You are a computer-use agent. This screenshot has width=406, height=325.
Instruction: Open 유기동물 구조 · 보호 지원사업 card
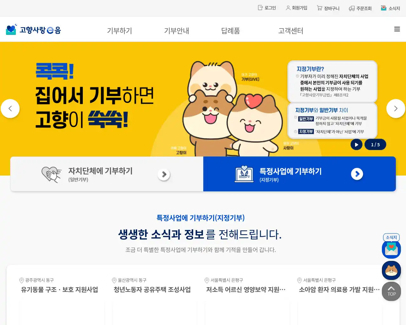pos(60,290)
